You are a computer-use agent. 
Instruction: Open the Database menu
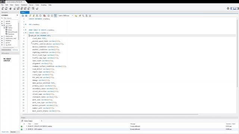(x=24, y=5)
